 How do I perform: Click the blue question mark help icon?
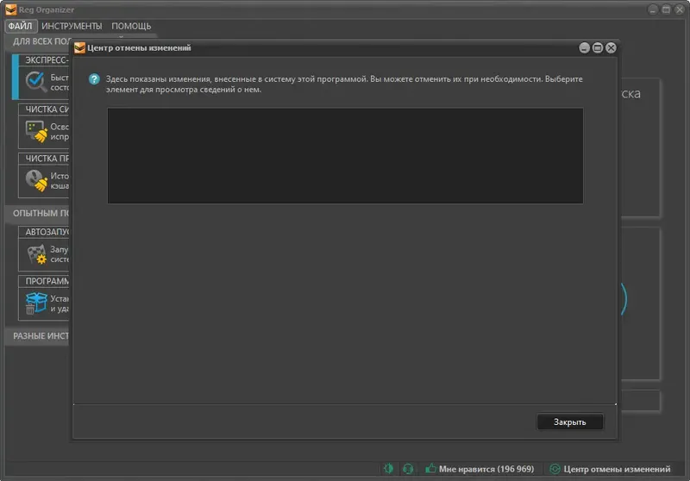[94, 79]
